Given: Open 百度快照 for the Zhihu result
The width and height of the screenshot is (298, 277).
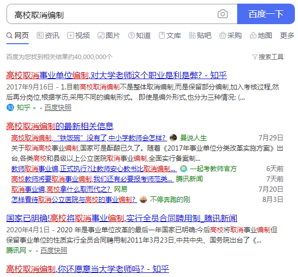Looking at the screenshot, I should tap(58, 107).
